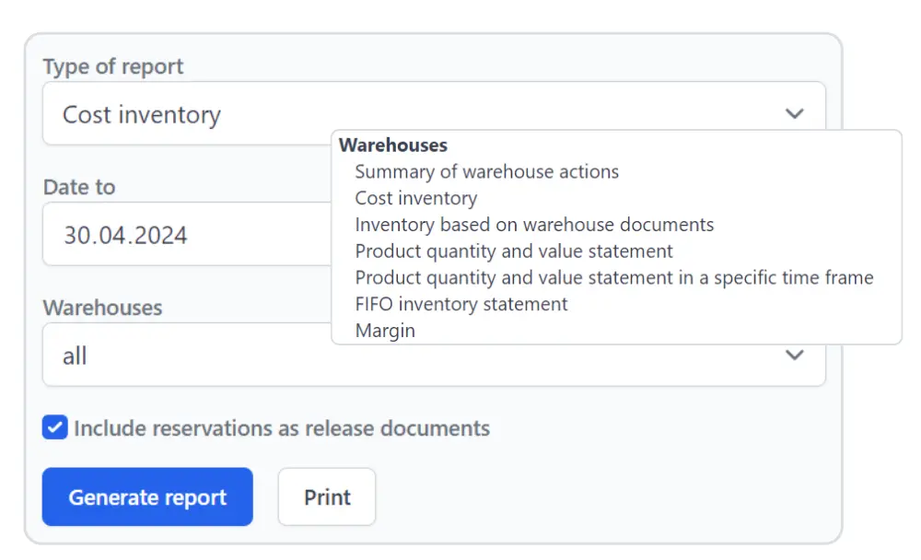Select the Margin report option

pyautogui.click(x=385, y=331)
